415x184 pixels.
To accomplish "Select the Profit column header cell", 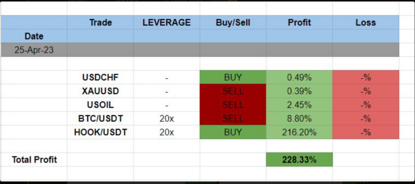I will (x=299, y=23).
